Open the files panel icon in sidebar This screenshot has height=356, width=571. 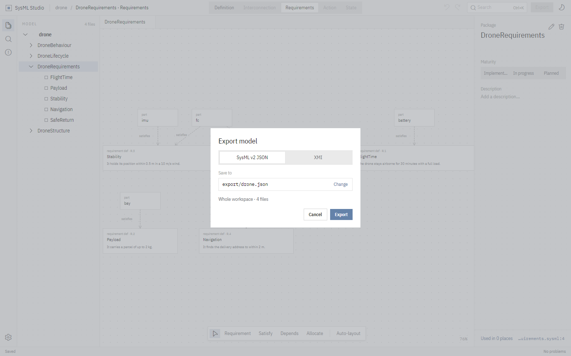8,25
